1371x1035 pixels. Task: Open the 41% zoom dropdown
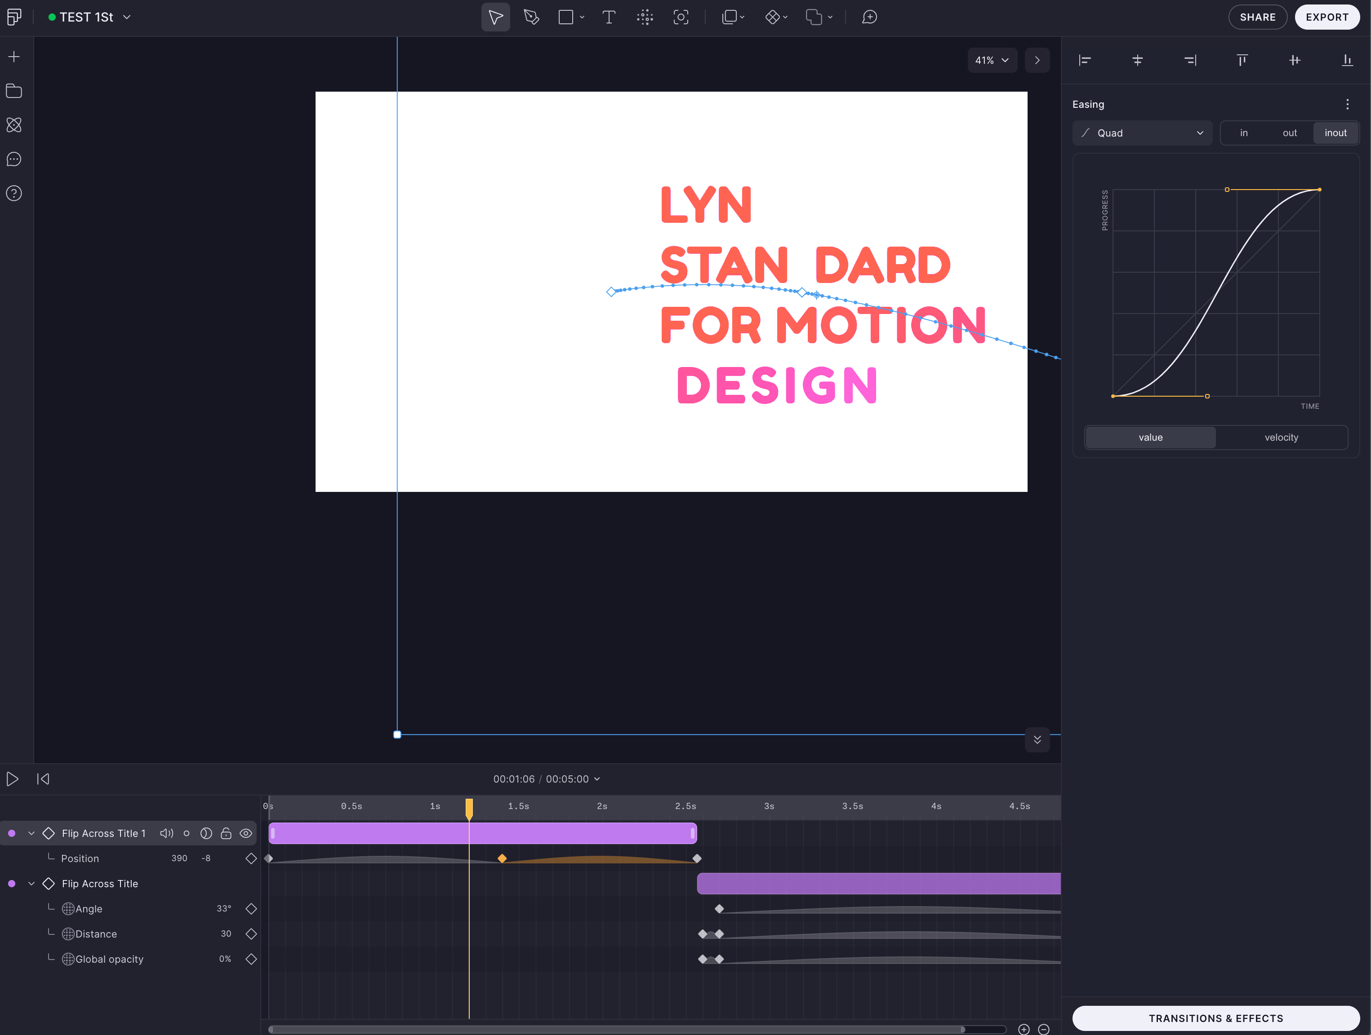pos(992,60)
